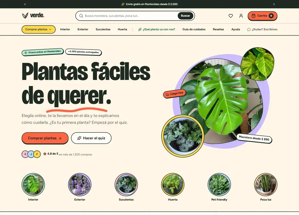
Task: Click the Llega hoy delivery tag
Action: click(174, 94)
